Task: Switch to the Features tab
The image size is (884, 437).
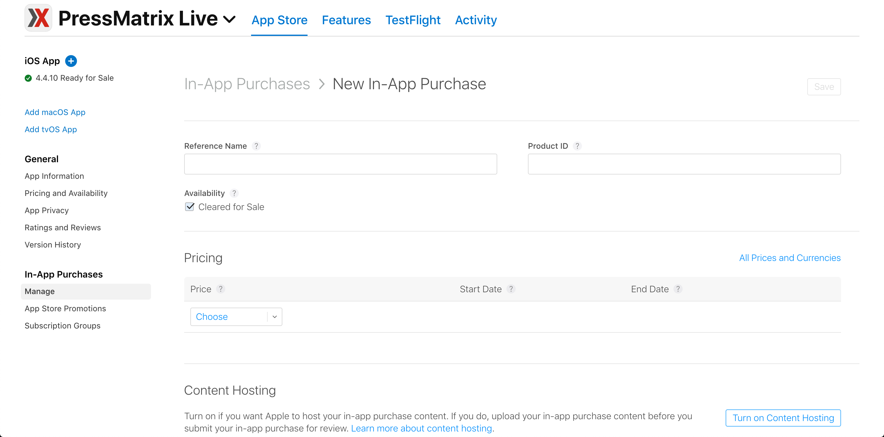Action: (x=346, y=20)
